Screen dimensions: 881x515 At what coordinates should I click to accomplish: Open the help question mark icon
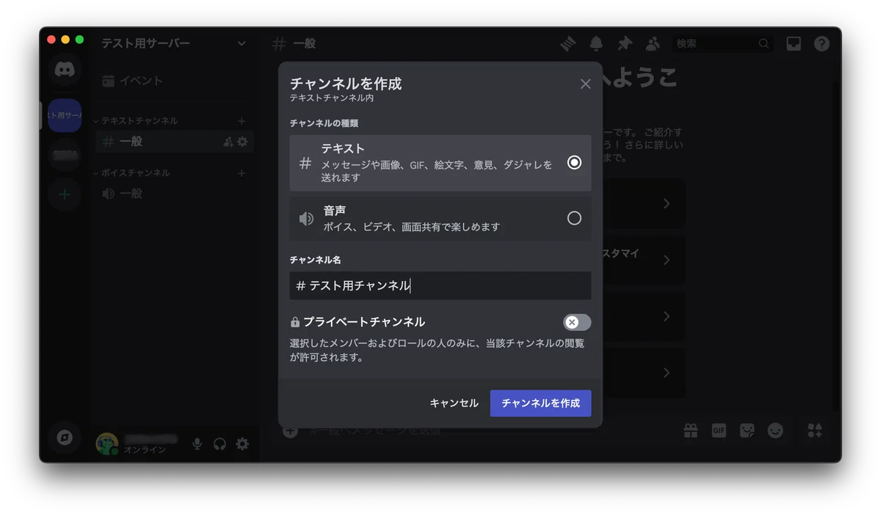(822, 44)
